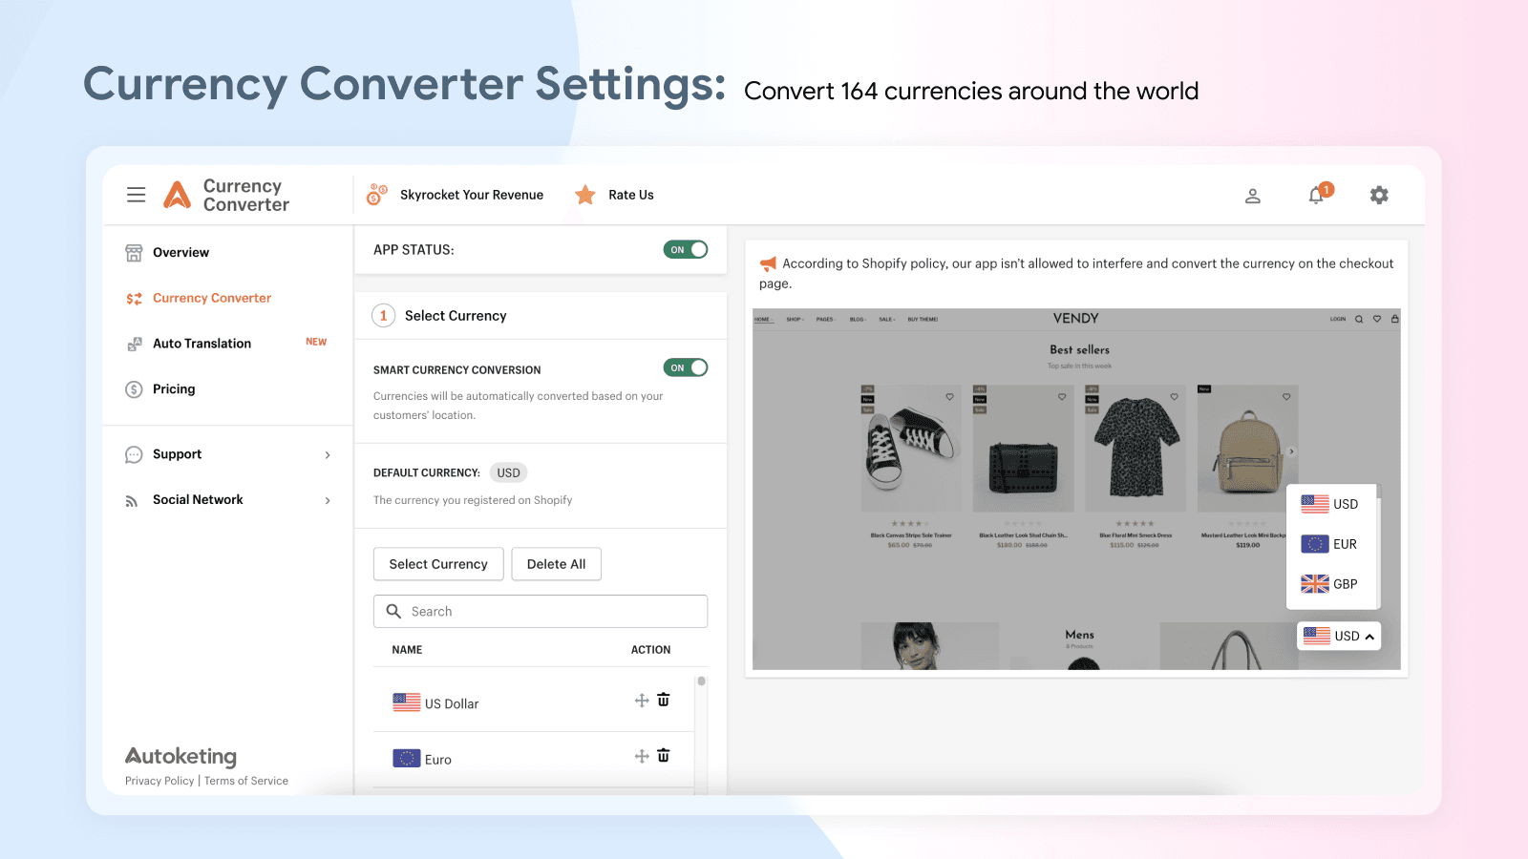
Task: Open the settings gear icon
Action: pyautogui.click(x=1379, y=195)
